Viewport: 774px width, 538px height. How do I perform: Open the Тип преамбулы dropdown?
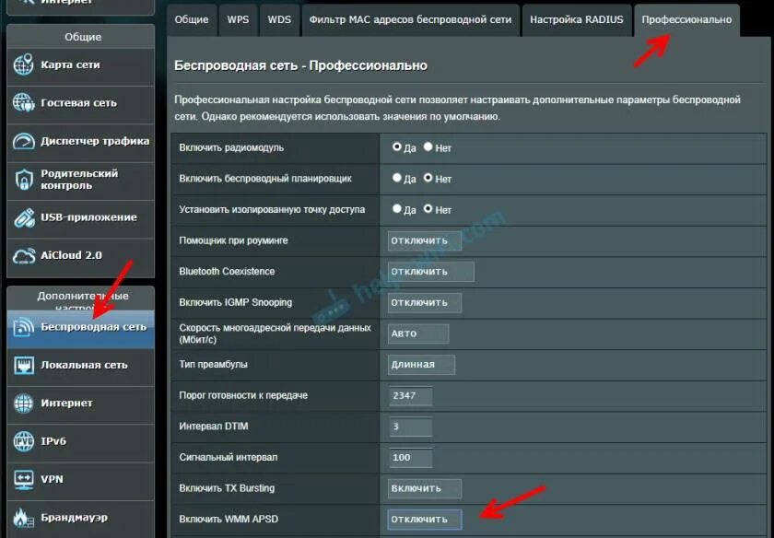point(421,365)
